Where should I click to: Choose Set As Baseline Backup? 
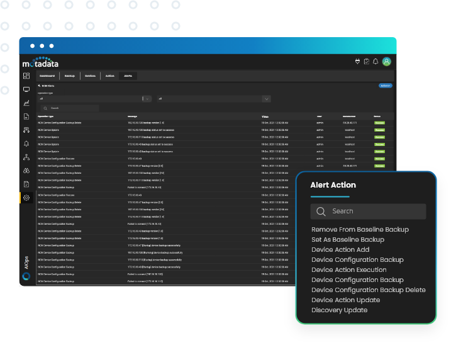(348, 240)
